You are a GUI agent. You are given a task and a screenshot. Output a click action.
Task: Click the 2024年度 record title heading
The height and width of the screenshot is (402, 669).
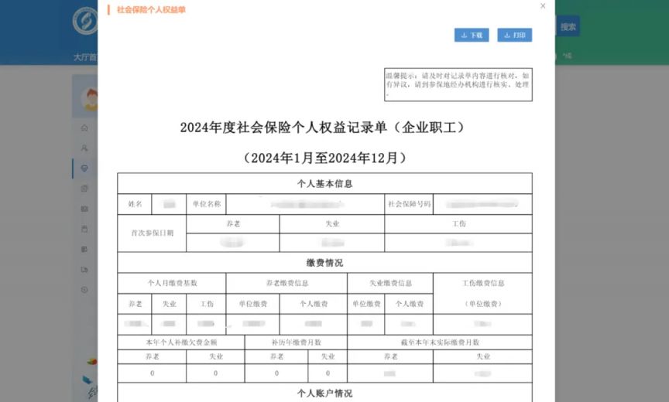[324, 128]
